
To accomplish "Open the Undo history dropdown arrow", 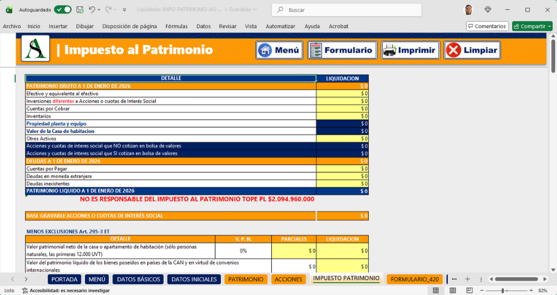I will point(99,10).
